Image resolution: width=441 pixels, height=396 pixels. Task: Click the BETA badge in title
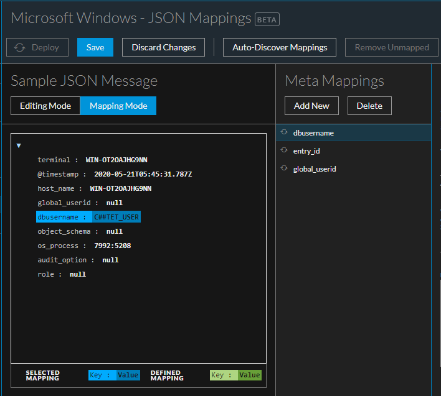(x=267, y=20)
